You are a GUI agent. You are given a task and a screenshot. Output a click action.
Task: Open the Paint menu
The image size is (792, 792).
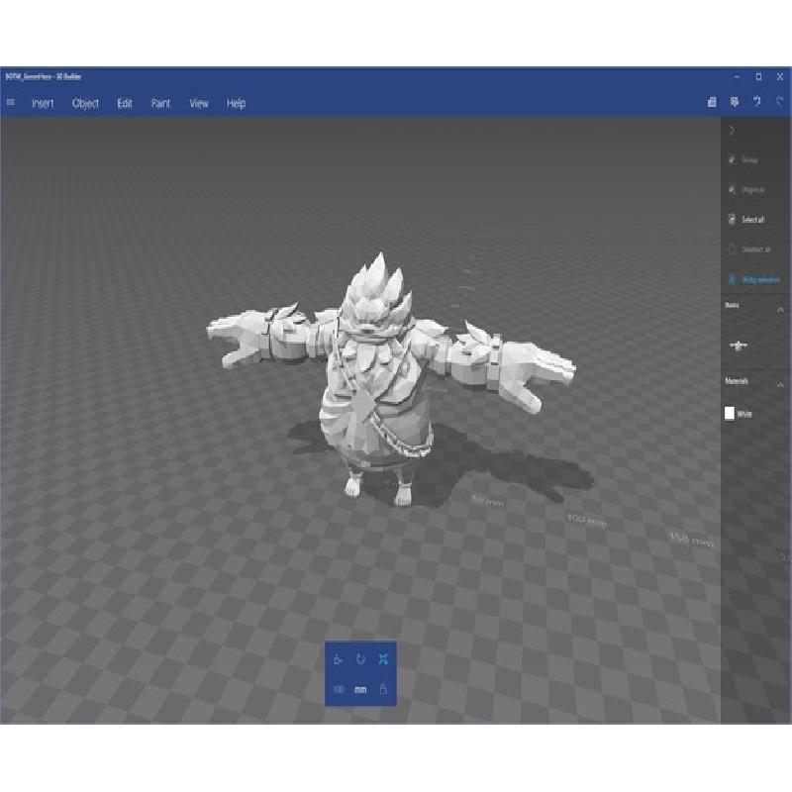pyautogui.click(x=161, y=104)
